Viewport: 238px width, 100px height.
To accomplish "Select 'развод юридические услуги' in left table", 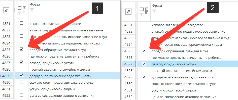I will 52,63.
